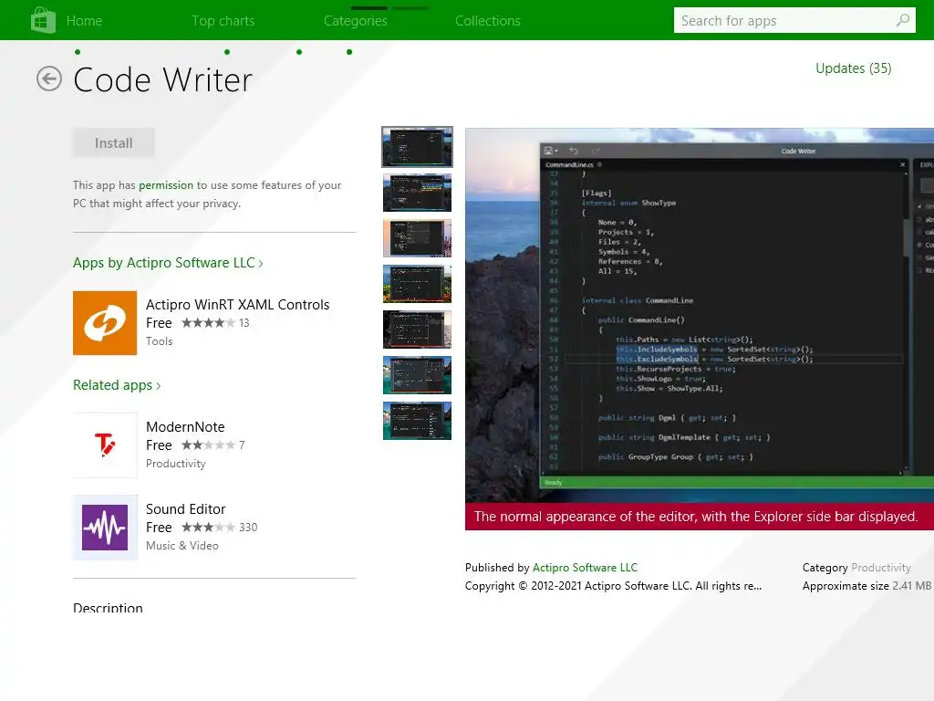Screen dimensions: 934x701
Task: Click the search magnifier icon
Action: pyautogui.click(x=902, y=20)
